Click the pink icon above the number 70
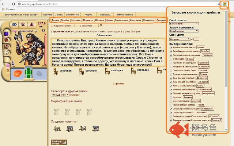 pyautogui.click(x=8, y=66)
